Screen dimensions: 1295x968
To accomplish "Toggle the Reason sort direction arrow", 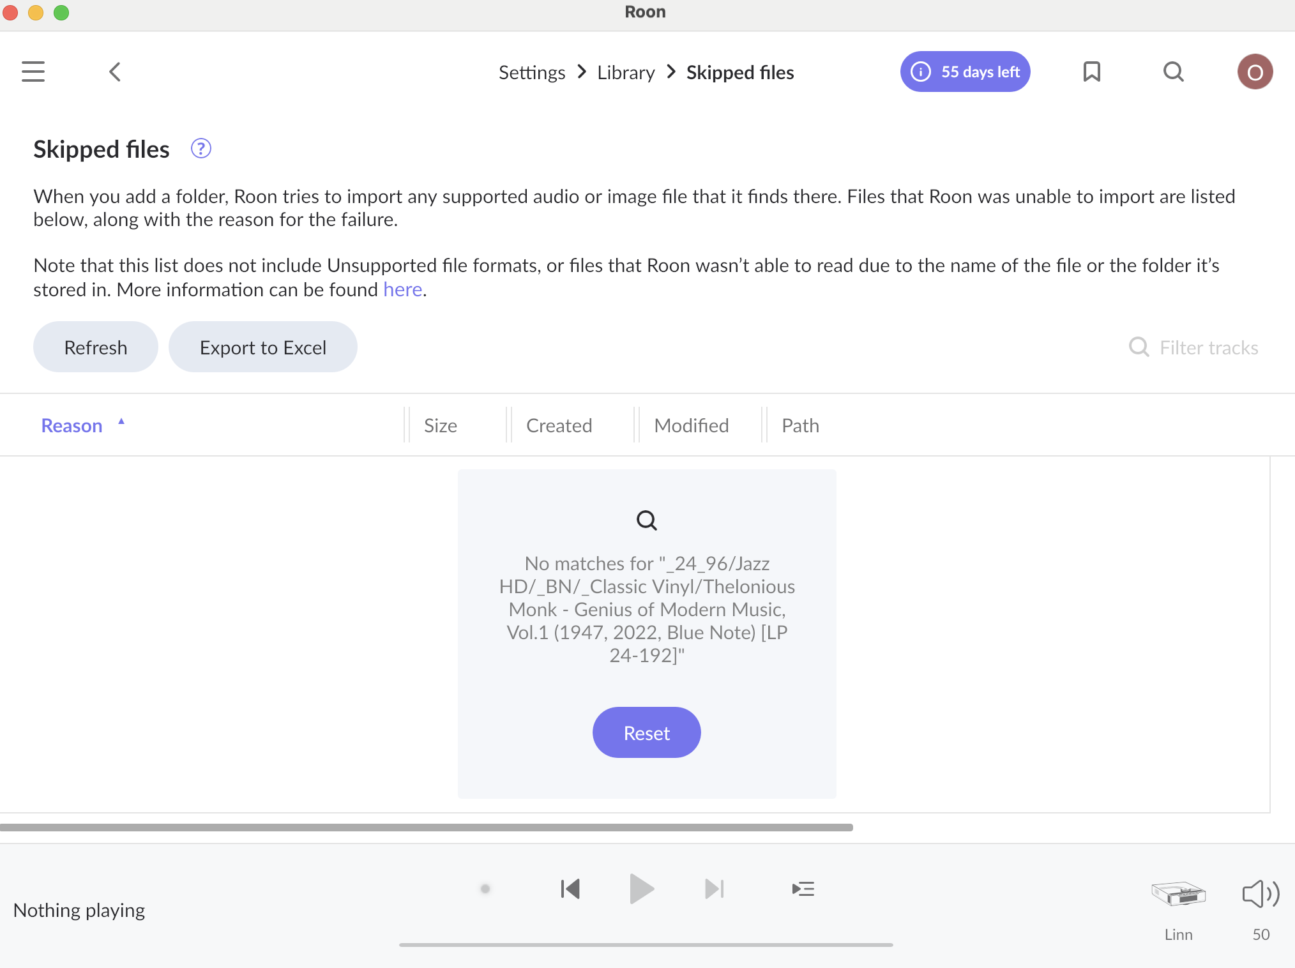I will [x=121, y=421].
